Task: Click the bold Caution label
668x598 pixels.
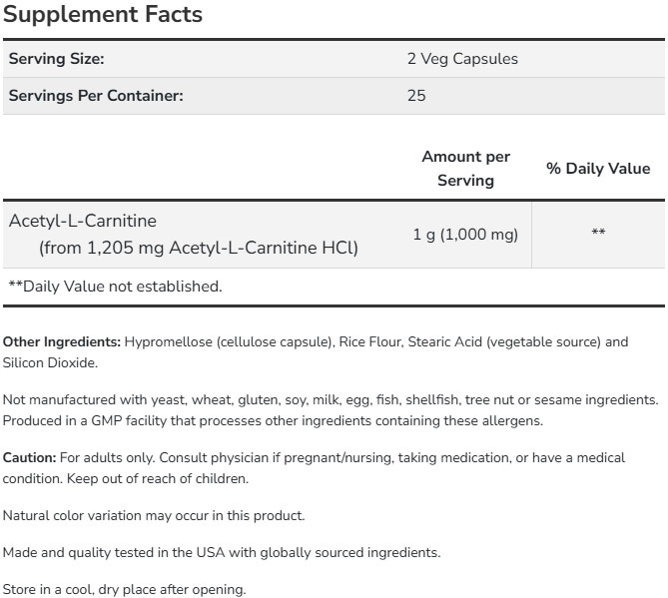Action: [x=30, y=457]
